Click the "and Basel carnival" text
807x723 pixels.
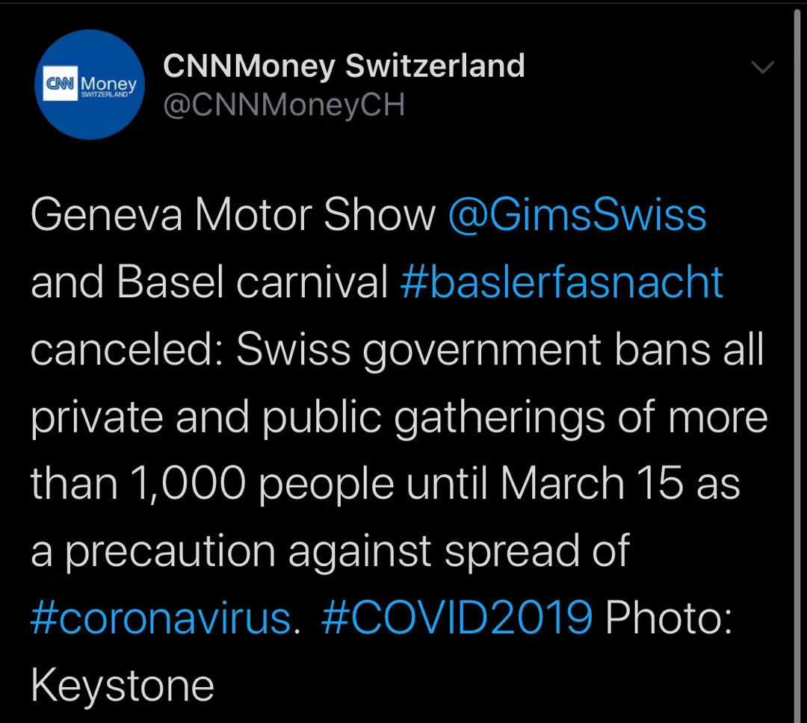click(x=209, y=283)
